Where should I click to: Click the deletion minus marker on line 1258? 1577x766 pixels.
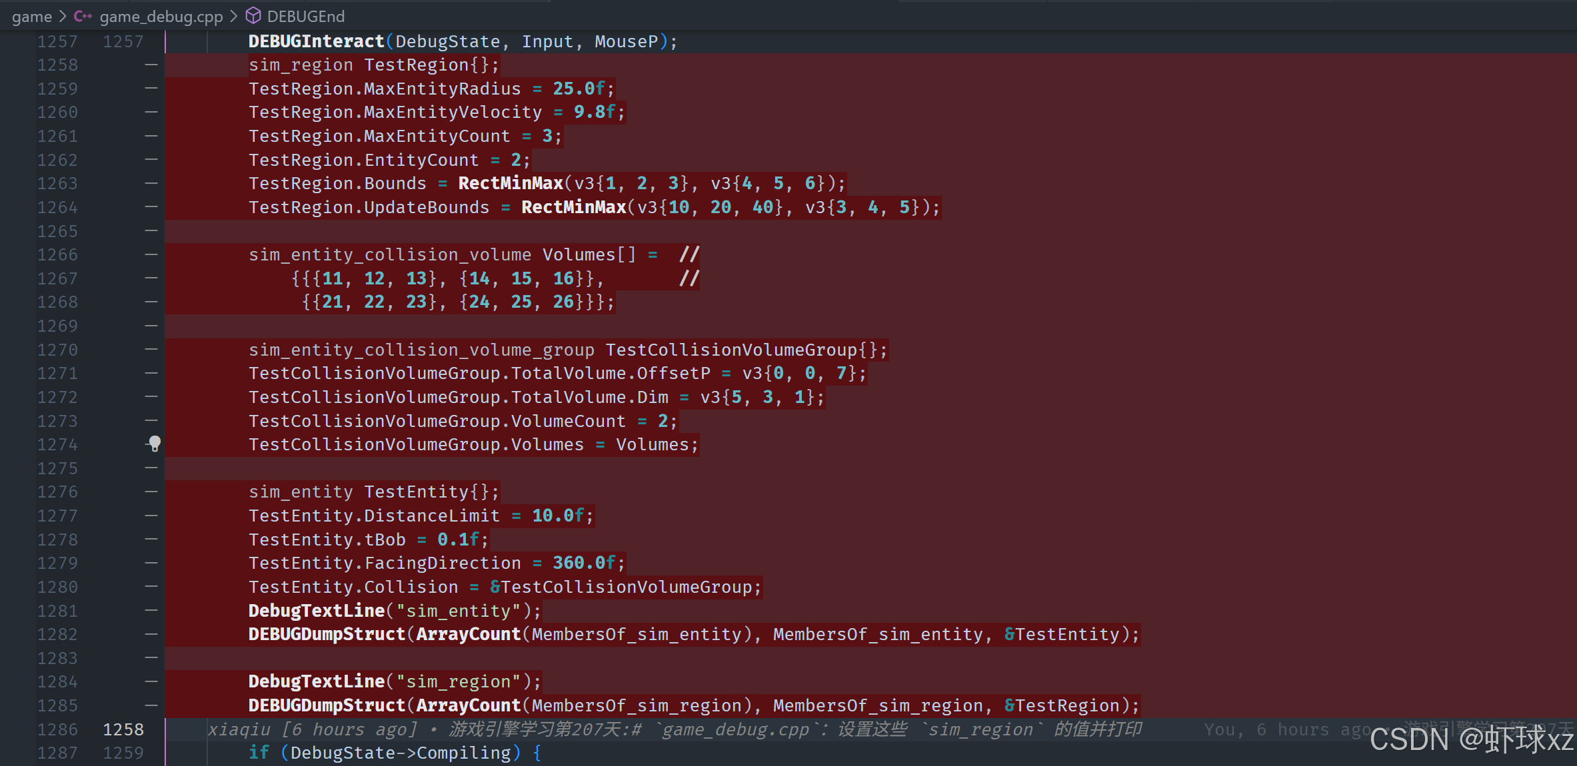[x=151, y=65]
